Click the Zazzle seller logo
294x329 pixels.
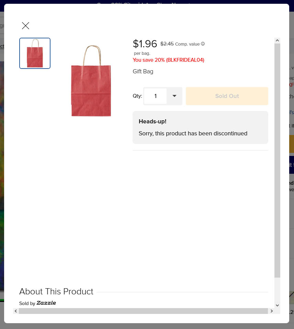pyautogui.click(x=46, y=303)
